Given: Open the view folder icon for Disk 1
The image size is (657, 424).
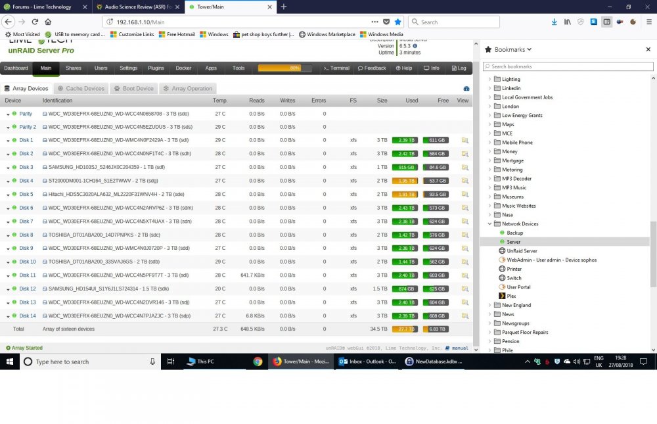Looking at the screenshot, I should 464,140.
